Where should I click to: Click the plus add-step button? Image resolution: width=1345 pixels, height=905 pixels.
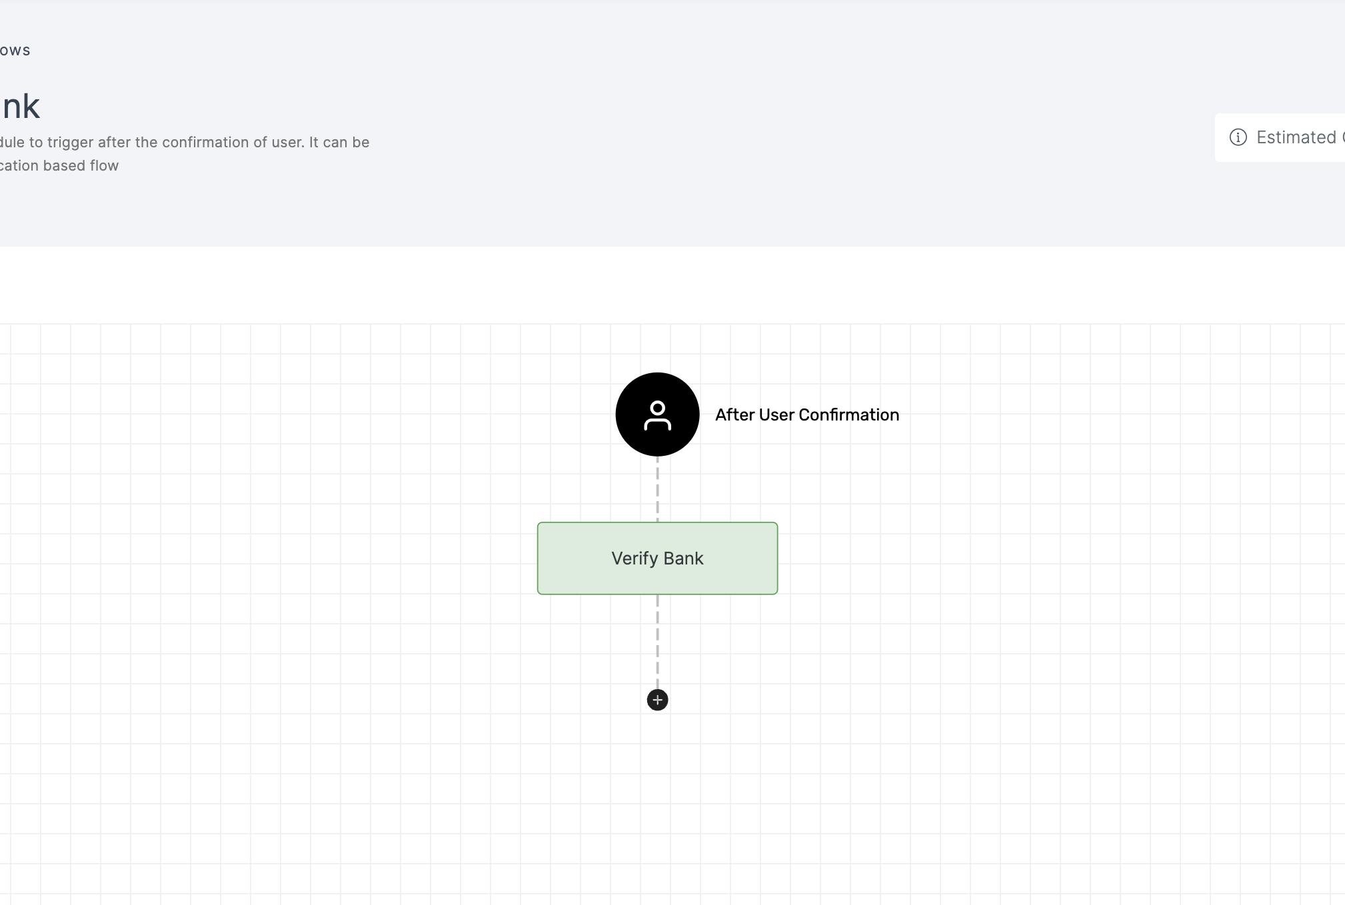[x=657, y=700]
